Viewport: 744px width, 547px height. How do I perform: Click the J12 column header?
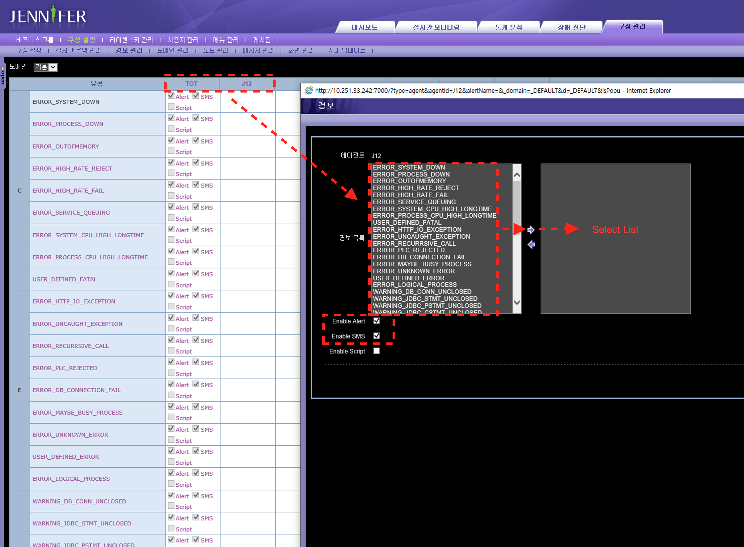[246, 83]
